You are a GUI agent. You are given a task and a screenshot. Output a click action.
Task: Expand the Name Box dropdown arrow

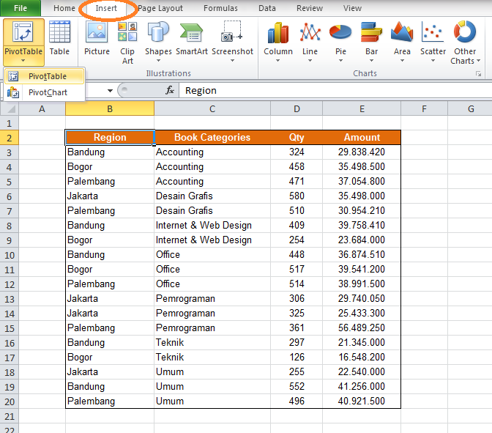coord(110,91)
